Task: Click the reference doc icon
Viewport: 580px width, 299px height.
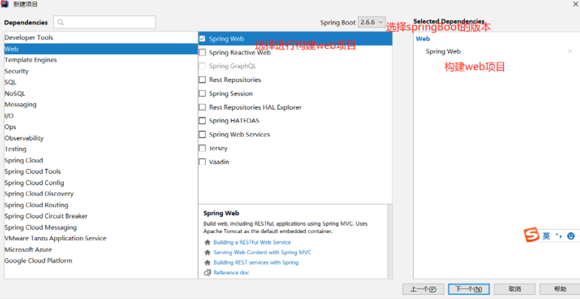Action: tap(207, 273)
